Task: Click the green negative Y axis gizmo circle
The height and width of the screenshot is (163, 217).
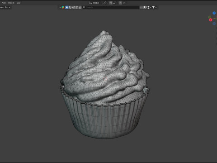Action: tap(210, 17)
